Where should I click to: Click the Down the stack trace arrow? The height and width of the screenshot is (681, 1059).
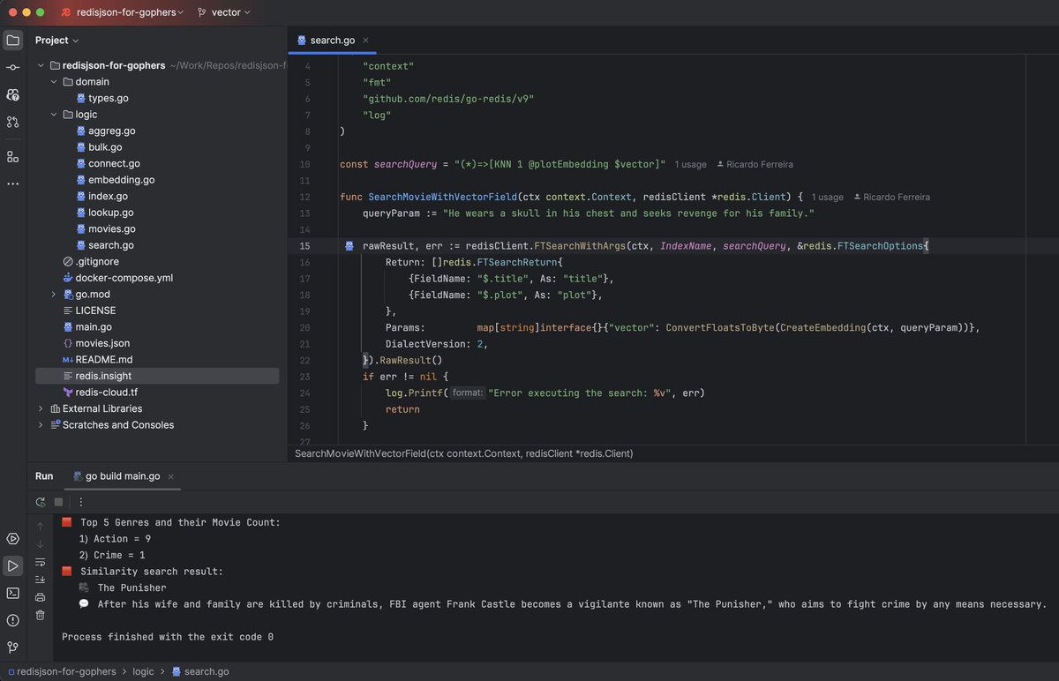point(41,544)
